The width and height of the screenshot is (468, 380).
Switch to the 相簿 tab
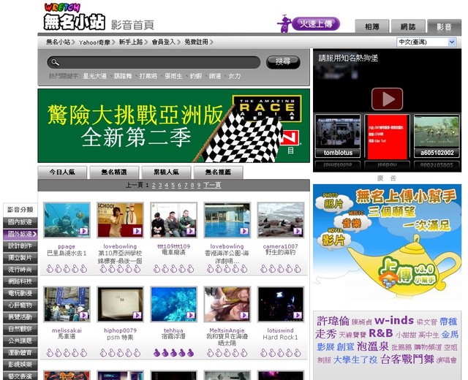pyautogui.click(x=372, y=26)
